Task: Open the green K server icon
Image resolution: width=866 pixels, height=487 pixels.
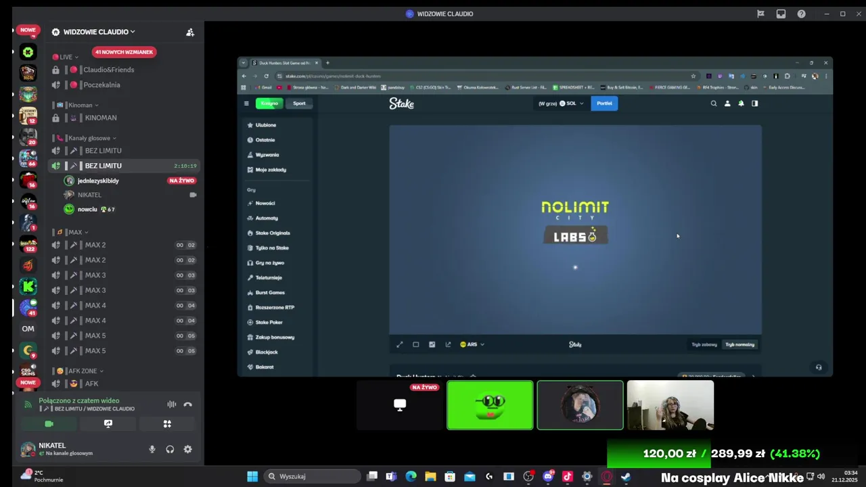Action: click(28, 286)
